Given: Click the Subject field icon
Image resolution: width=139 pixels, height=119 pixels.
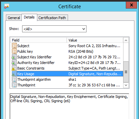Looking at the screenshot, I should [x=14, y=46].
